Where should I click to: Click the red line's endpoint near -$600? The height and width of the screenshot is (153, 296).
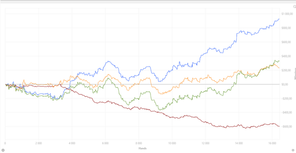click(x=279, y=126)
